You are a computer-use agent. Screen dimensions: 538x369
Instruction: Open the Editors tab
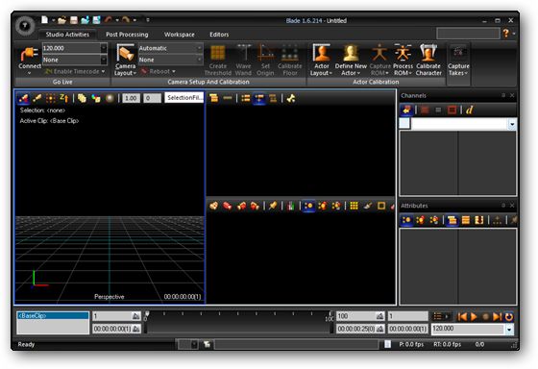point(219,35)
